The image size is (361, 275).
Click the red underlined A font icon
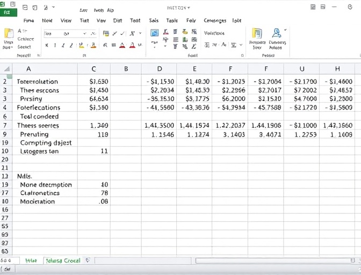[x=122, y=46]
